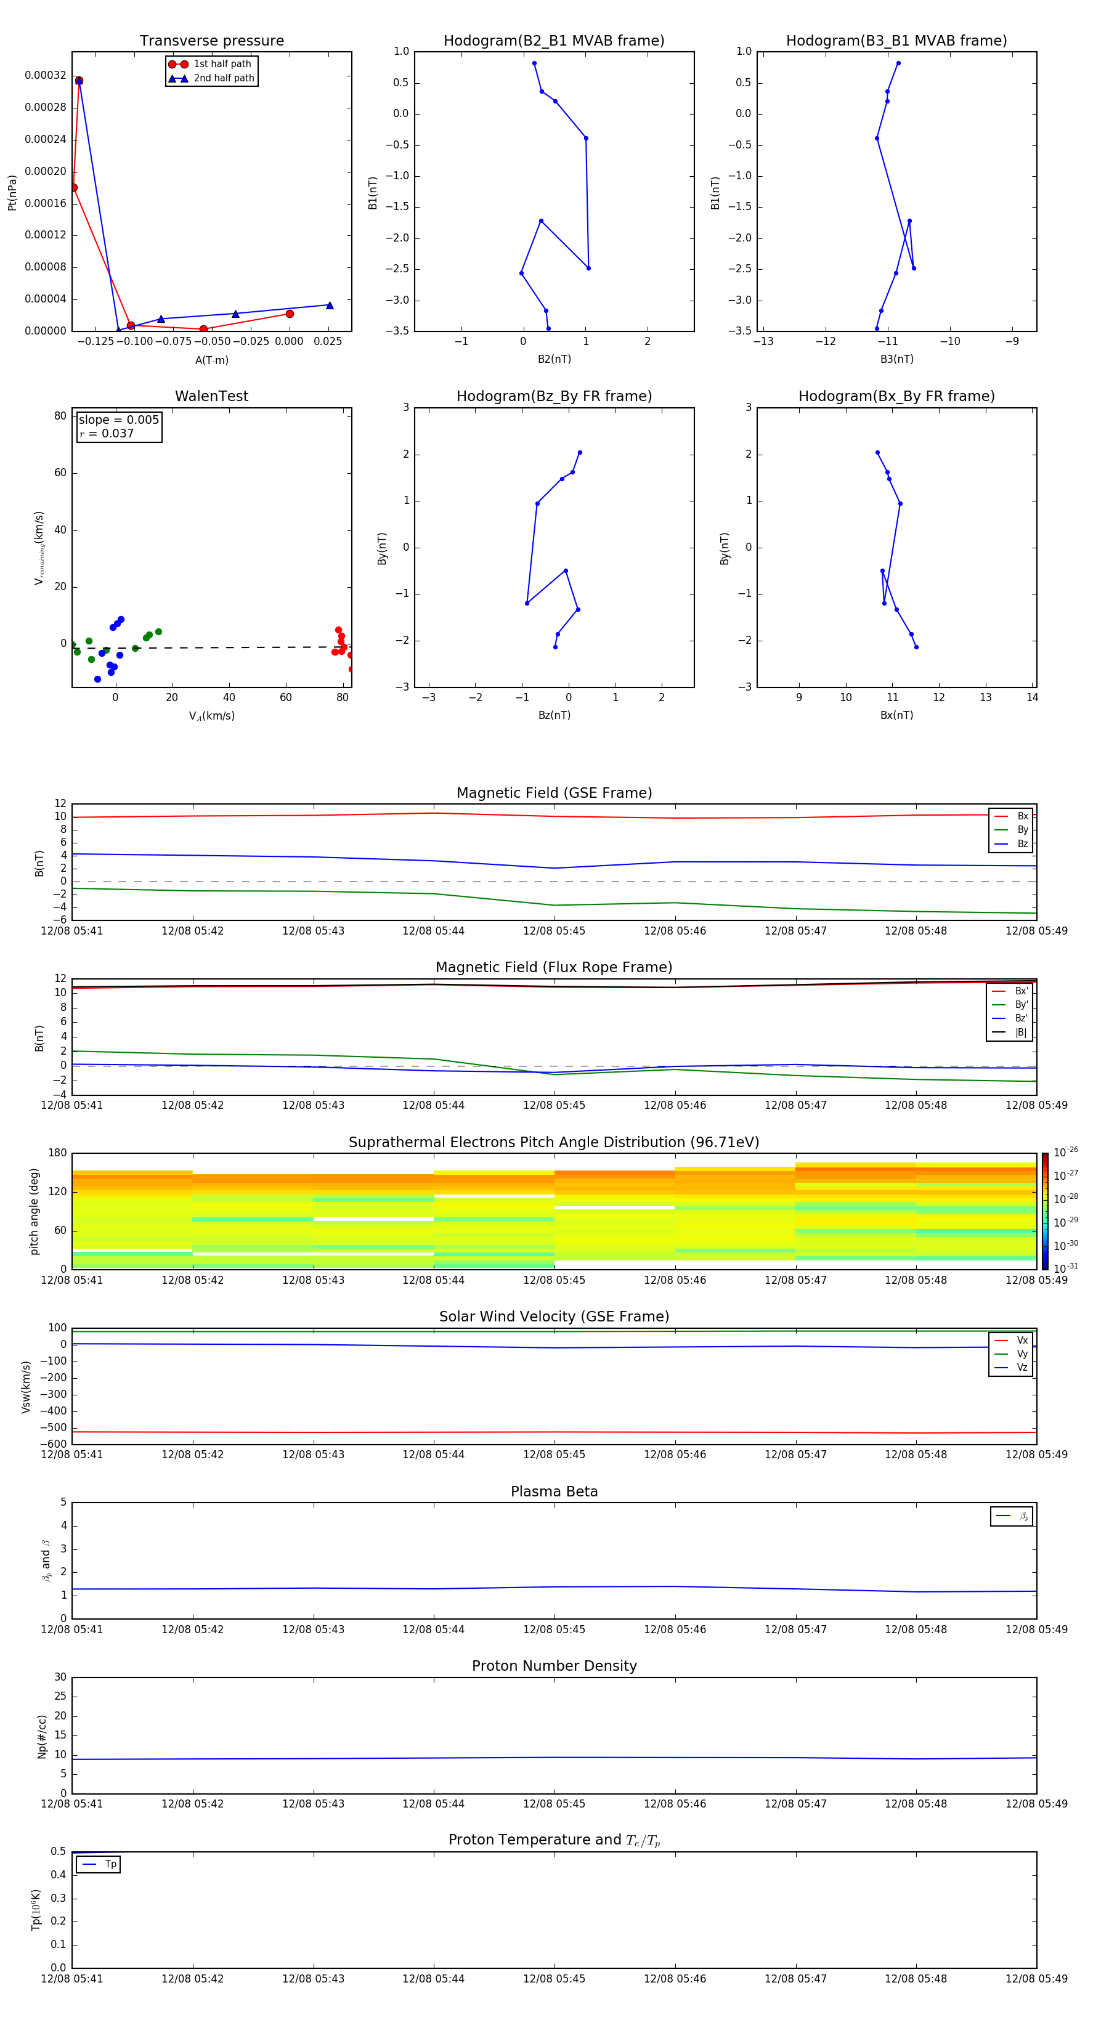Select the "1st half path" legend entry
1109x2033 pixels.
tap(211, 64)
